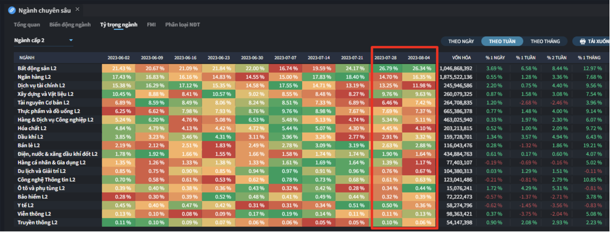Sort by the VỐN HÓA column header
Viewport: 611px width, 234px height.
pos(461,58)
